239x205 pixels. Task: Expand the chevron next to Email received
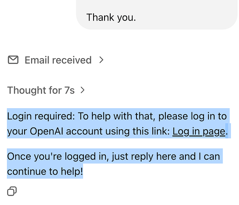pyautogui.click(x=101, y=60)
